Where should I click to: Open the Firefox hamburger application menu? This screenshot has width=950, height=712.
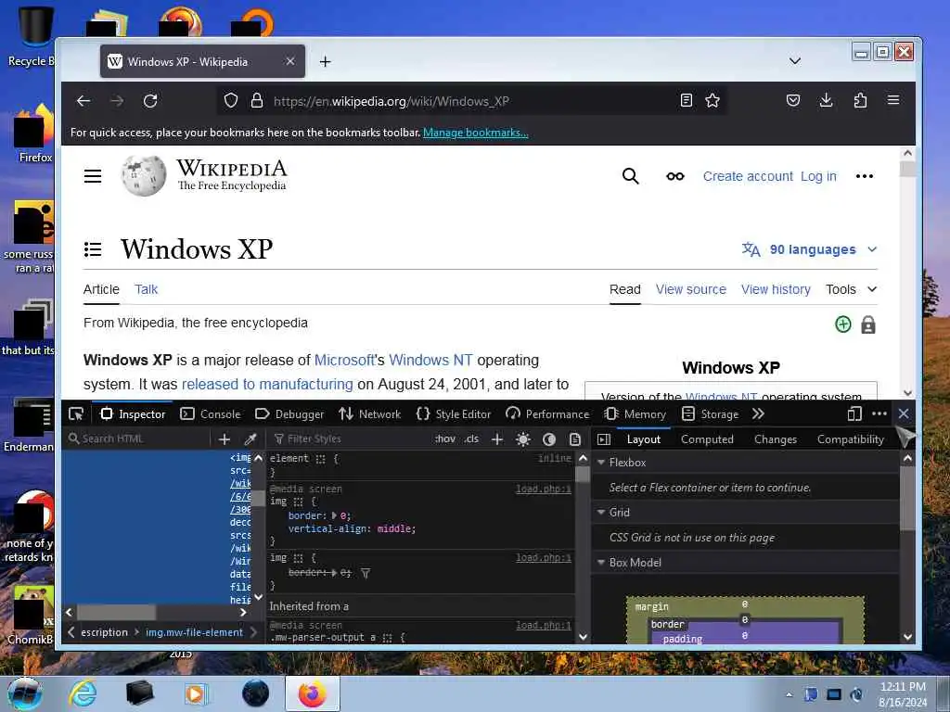pyautogui.click(x=893, y=100)
